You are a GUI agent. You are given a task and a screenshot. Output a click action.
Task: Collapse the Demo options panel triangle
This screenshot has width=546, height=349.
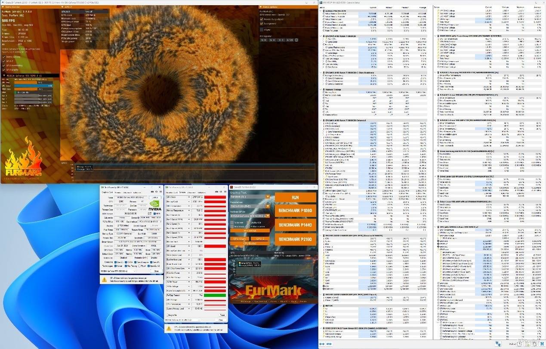click(x=260, y=7)
